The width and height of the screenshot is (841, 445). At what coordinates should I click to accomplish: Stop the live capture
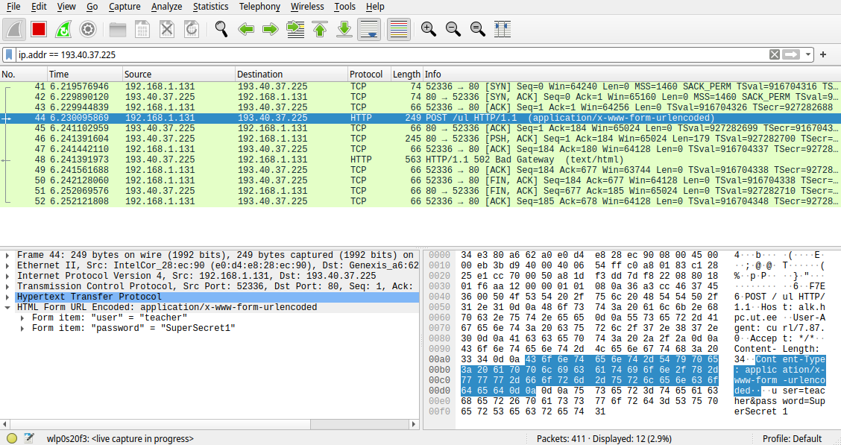point(39,29)
